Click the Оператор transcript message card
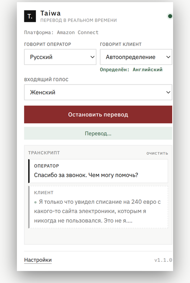This screenshot has height=283, width=190. tap(98, 171)
